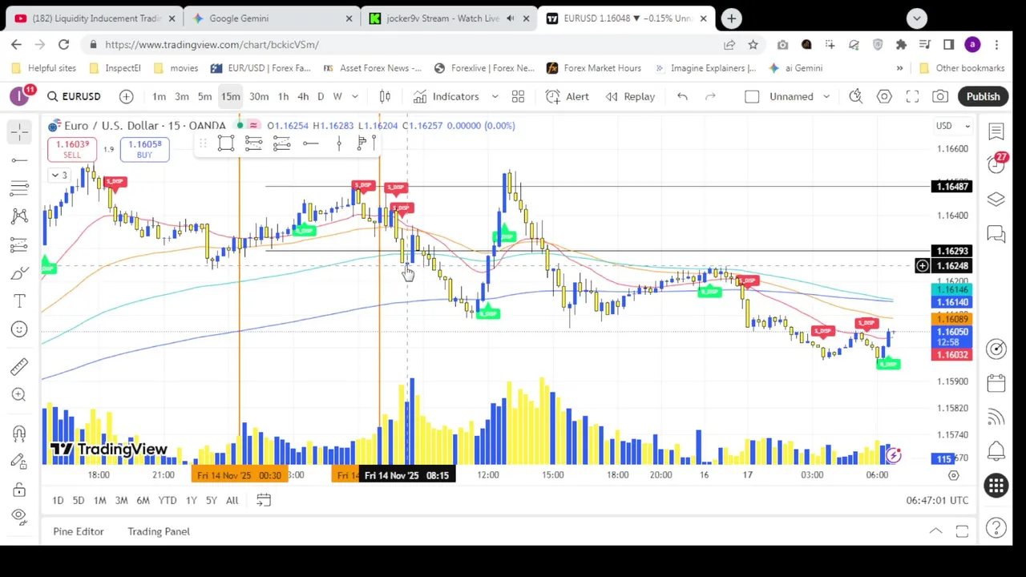Set the date range to 1M
The width and height of the screenshot is (1026, 577).
point(100,500)
